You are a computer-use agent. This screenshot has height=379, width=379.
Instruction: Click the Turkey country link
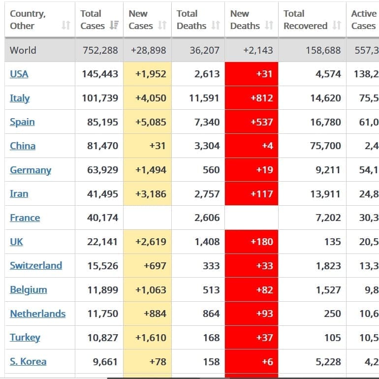tap(25, 338)
